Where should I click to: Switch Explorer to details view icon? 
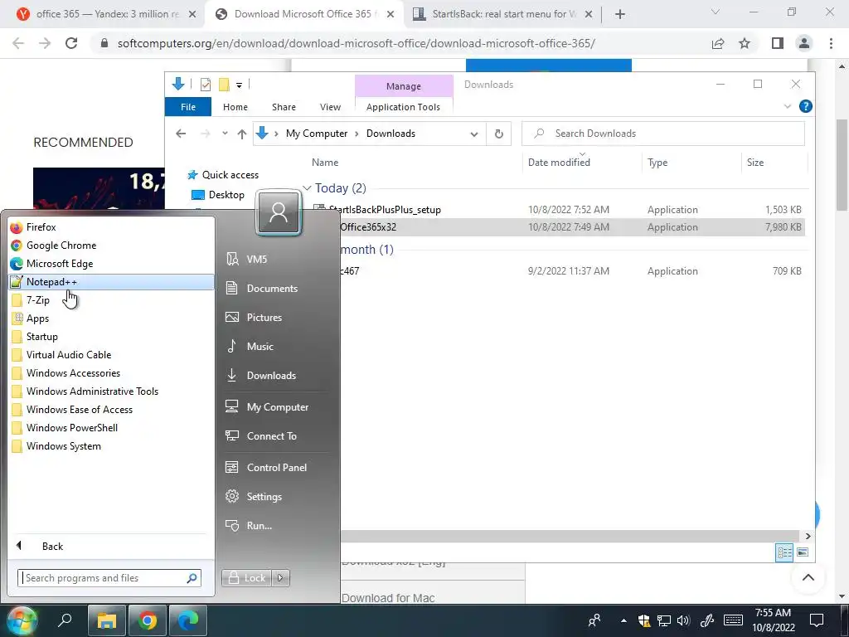[x=784, y=552]
